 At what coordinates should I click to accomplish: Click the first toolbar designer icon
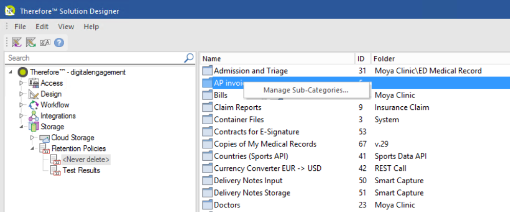coord(16,42)
